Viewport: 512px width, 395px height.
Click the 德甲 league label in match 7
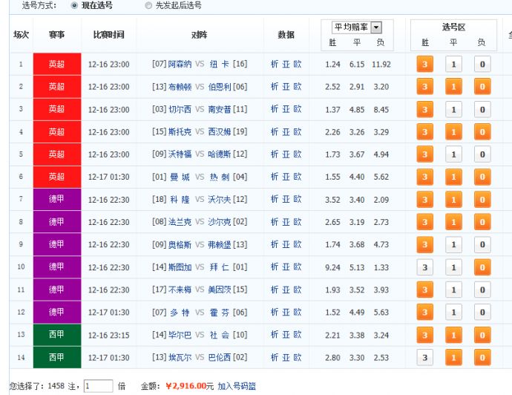tap(57, 199)
